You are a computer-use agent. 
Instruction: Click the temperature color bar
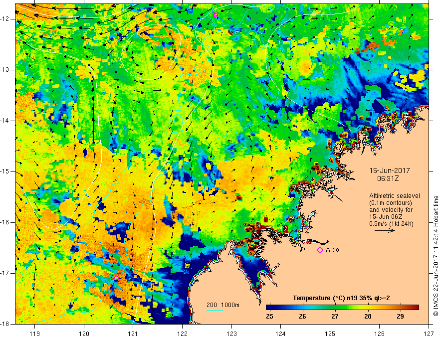342,307
